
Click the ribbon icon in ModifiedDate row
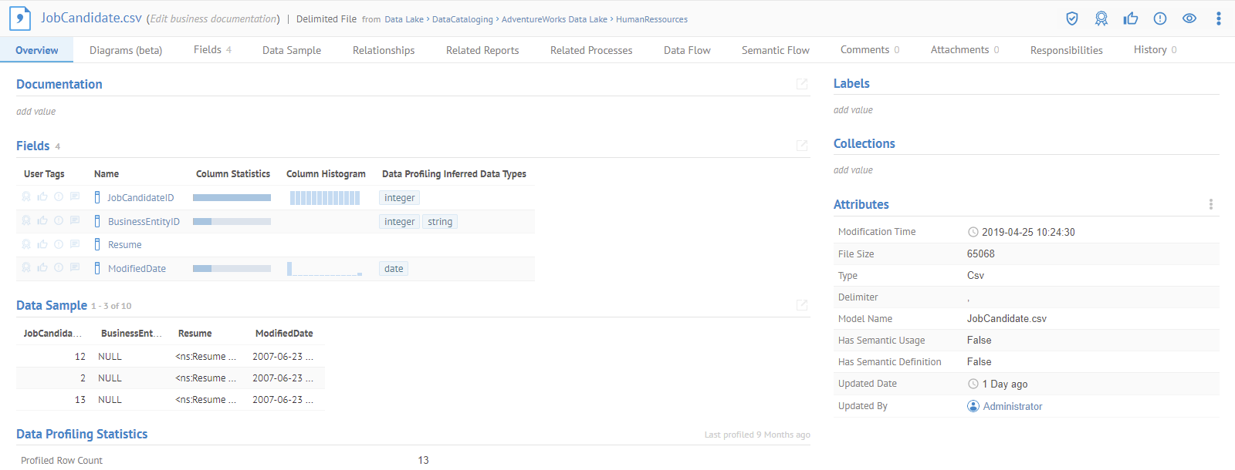click(x=26, y=268)
